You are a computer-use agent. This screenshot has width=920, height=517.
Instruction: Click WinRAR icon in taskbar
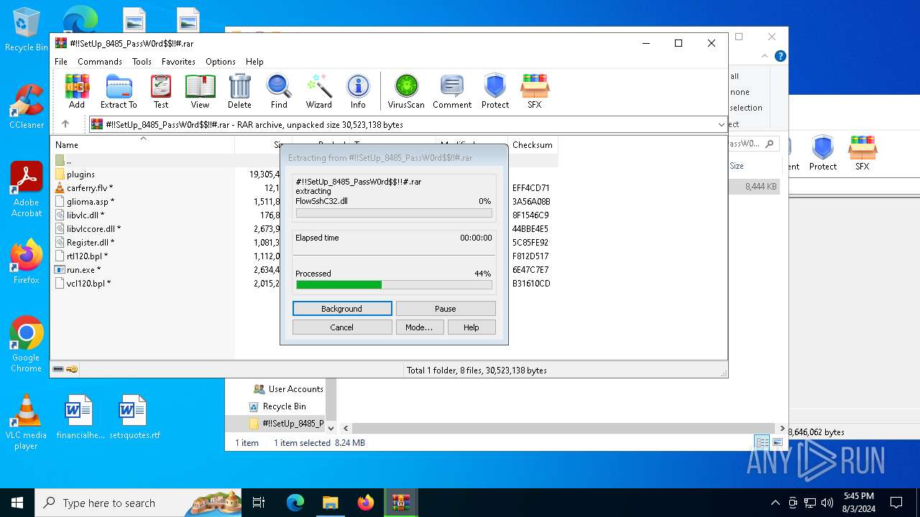[x=400, y=503]
